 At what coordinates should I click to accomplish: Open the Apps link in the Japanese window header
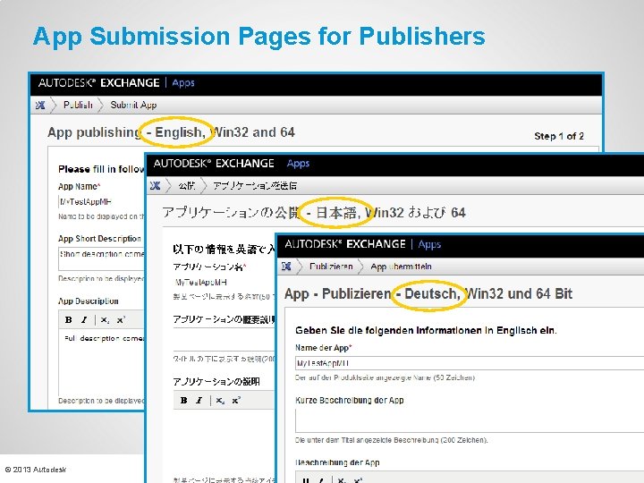point(298,164)
